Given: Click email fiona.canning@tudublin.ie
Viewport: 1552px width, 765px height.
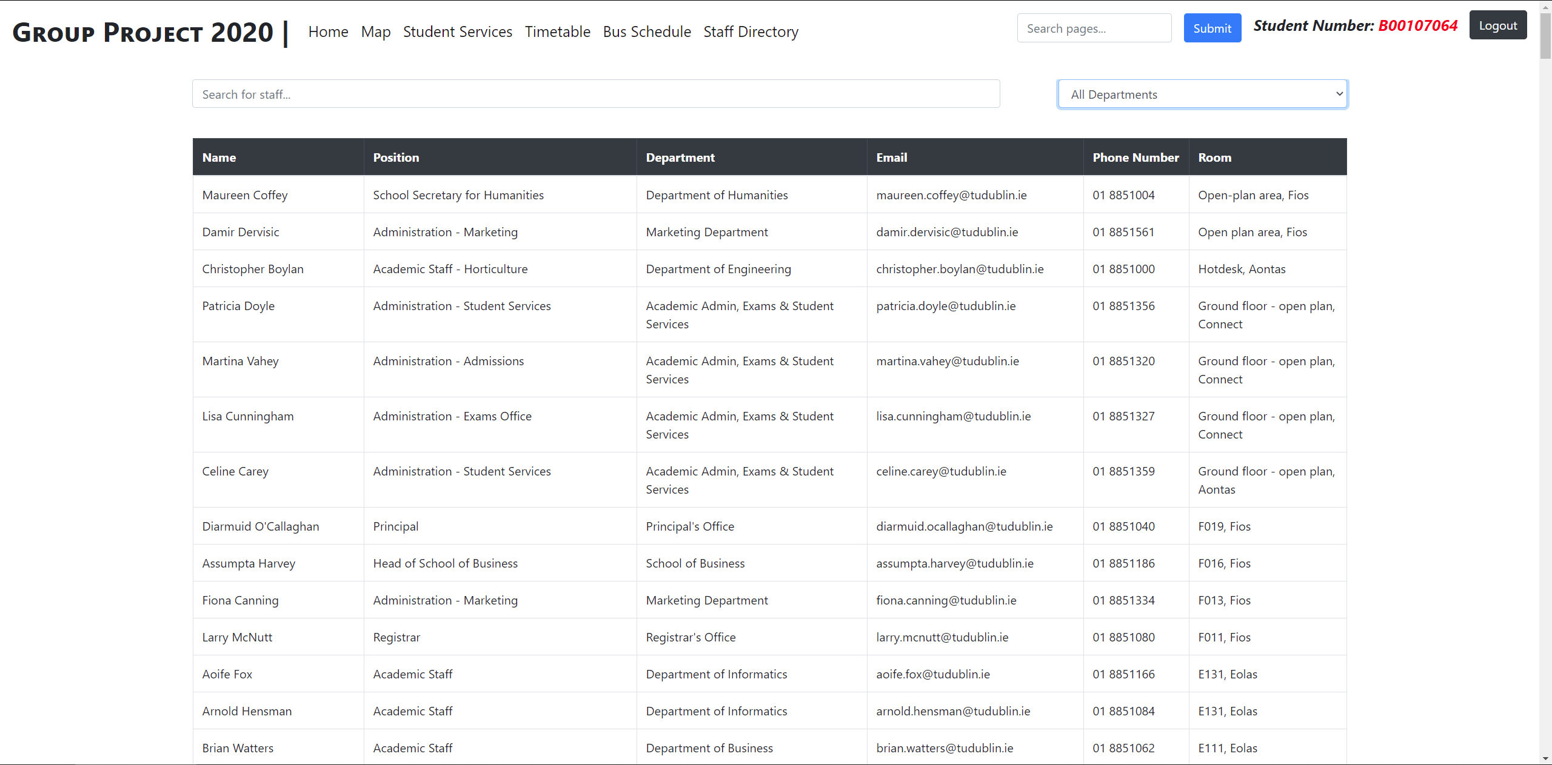Looking at the screenshot, I should click(x=946, y=600).
